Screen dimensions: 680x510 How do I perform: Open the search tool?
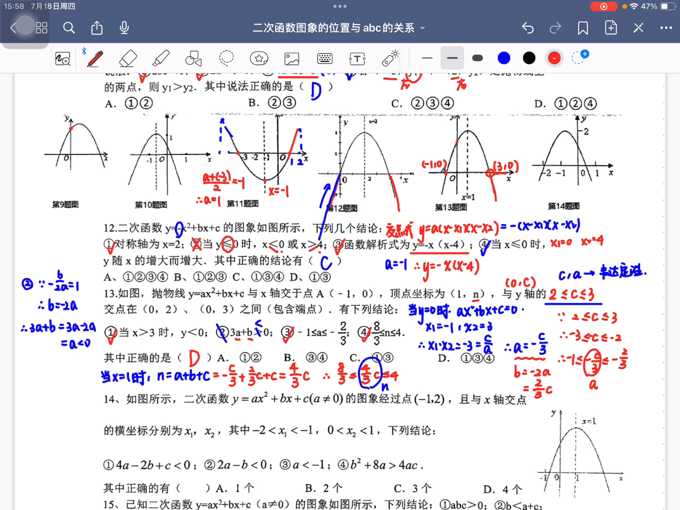point(69,28)
